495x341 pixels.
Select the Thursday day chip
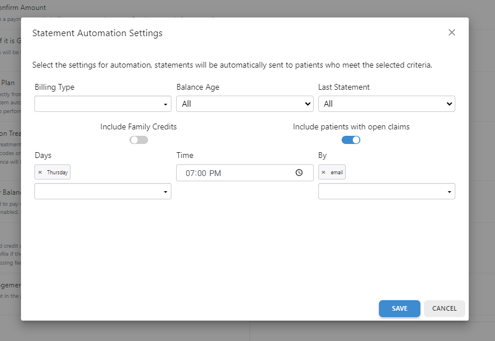point(55,172)
